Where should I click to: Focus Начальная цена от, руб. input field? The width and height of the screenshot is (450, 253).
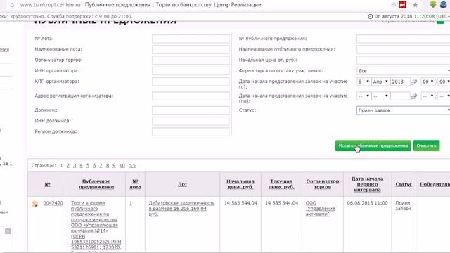point(404,60)
